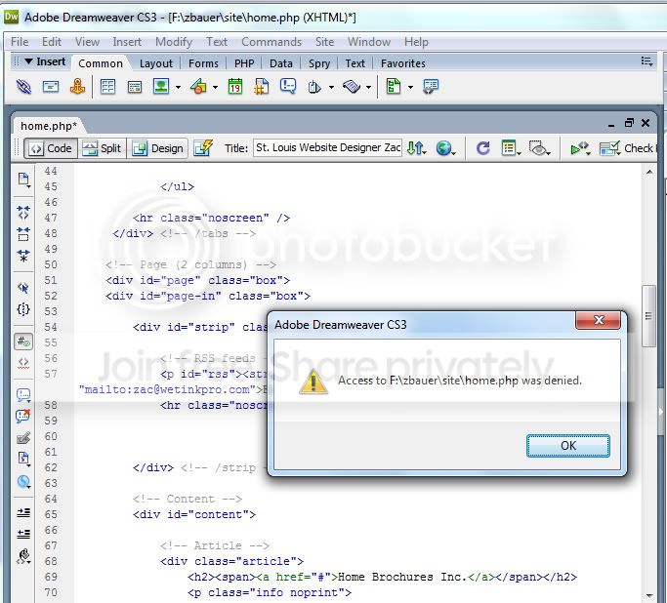Viewport: 667px width, 603px height.
Task: Collapse the Insert panel triangle
Action: click(28, 61)
